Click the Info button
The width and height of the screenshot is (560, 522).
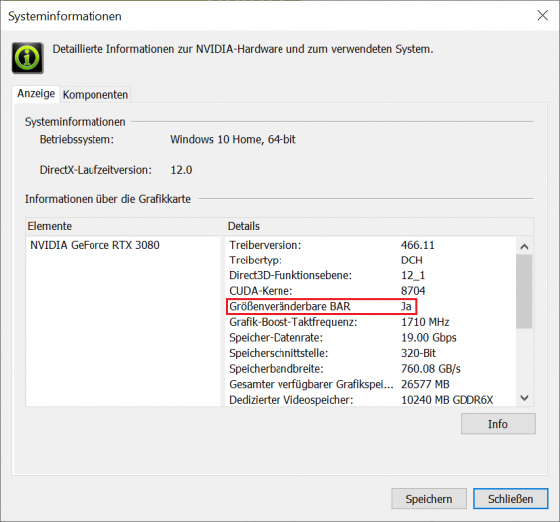pos(498,424)
